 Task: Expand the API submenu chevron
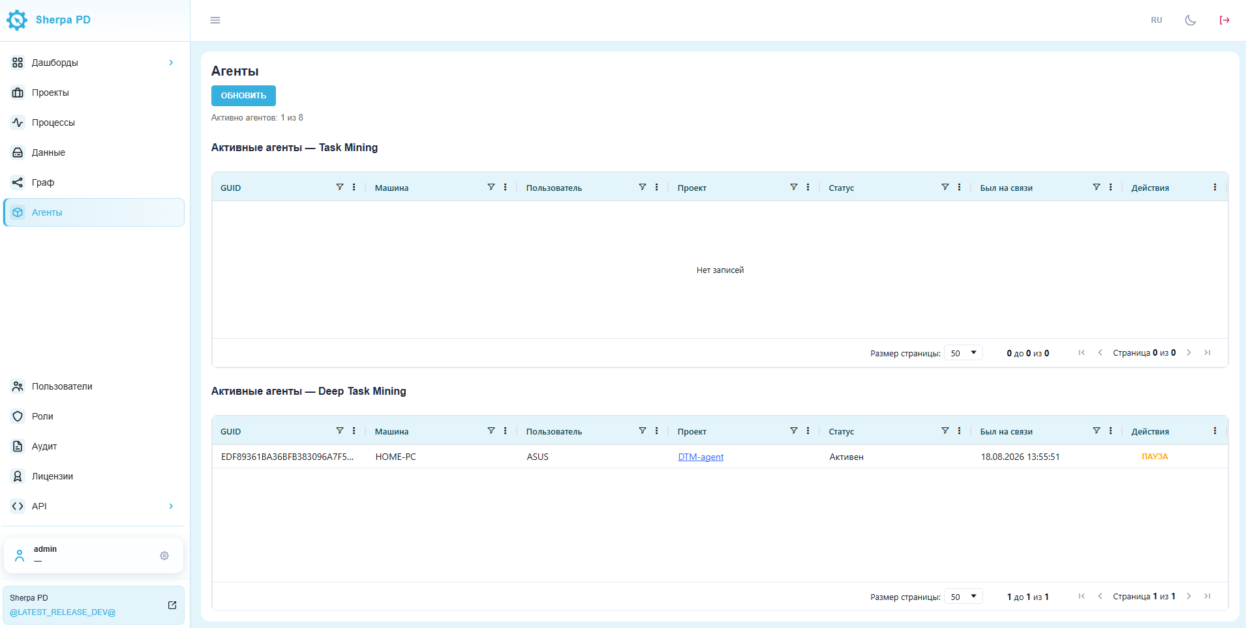pyautogui.click(x=171, y=506)
